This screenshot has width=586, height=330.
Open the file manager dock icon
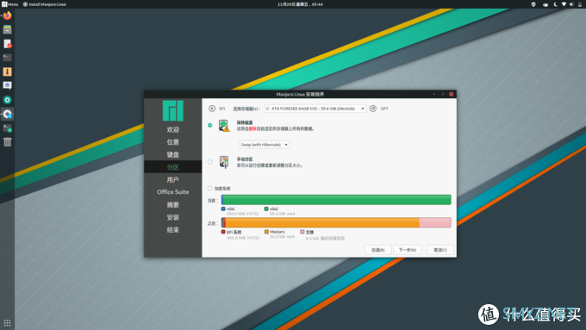(x=7, y=29)
